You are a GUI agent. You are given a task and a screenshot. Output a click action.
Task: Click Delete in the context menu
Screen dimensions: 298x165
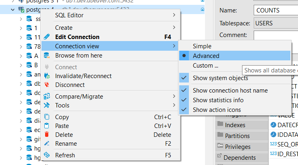(x=111, y=135)
